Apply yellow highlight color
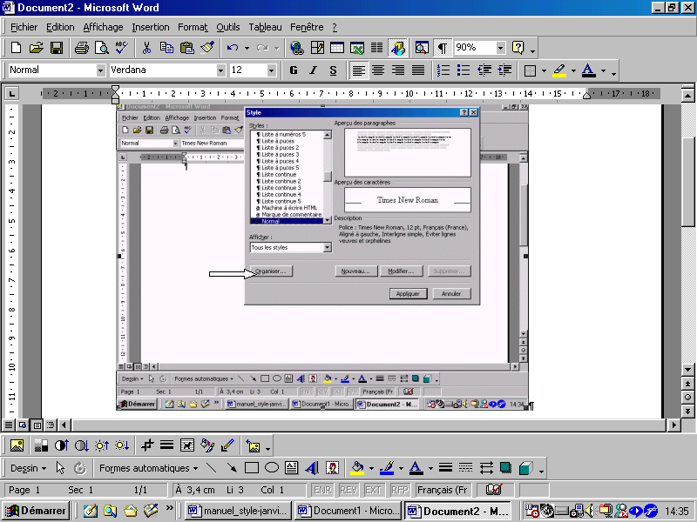 click(559, 70)
